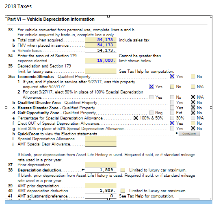The width and height of the screenshot is (214, 204).
Task: Click the luxury cars limit field on line 35
Action: tap(101, 71)
